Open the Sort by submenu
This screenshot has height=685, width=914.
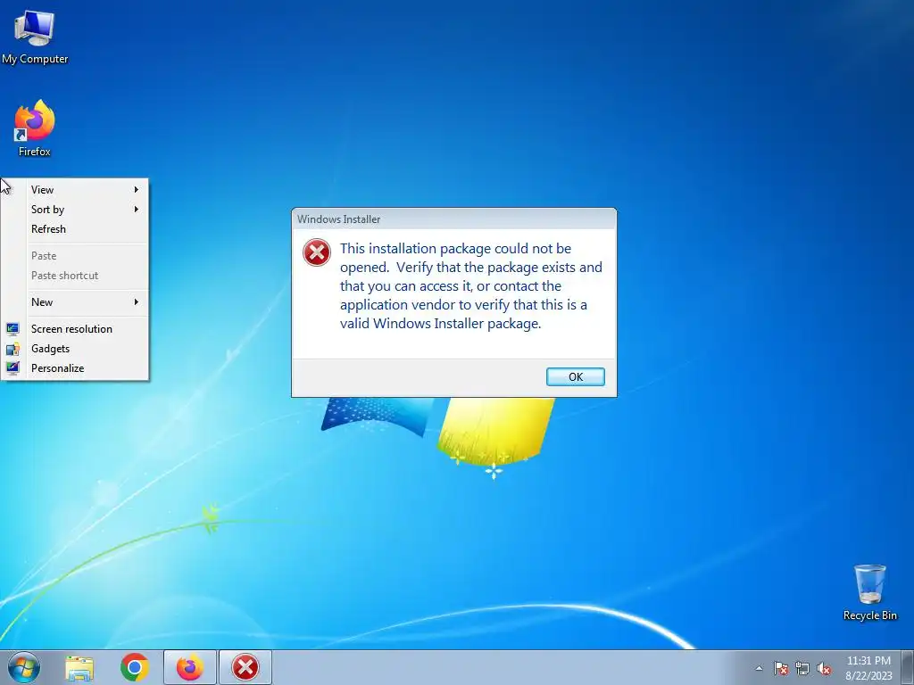click(x=75, y=209)
